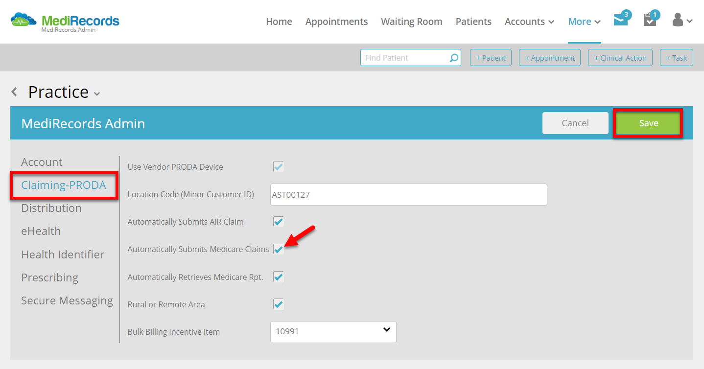The height and width of the screenshot is (369, 704).
Task: Click the + Task button
Action: pos(677,58)
